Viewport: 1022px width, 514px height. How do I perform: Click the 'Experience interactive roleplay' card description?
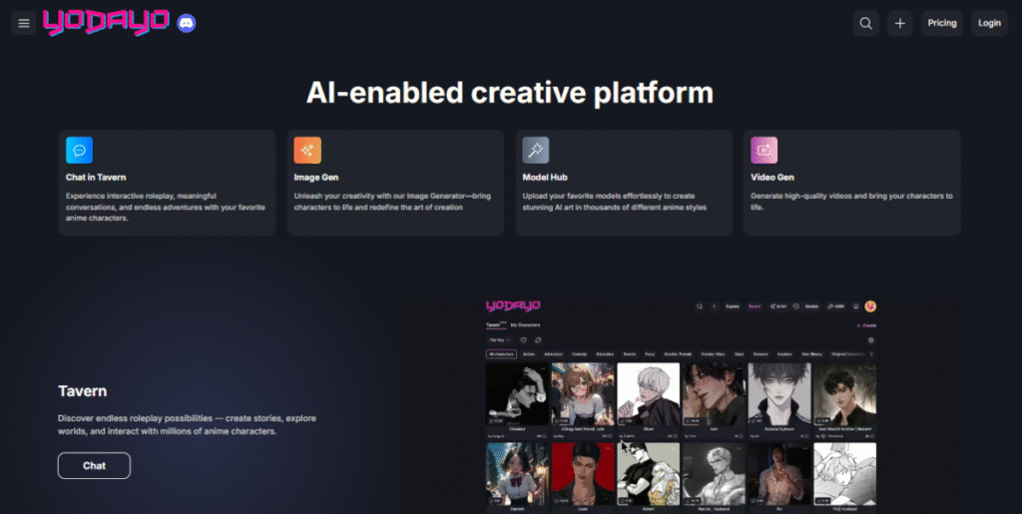(x=166, y=208)
